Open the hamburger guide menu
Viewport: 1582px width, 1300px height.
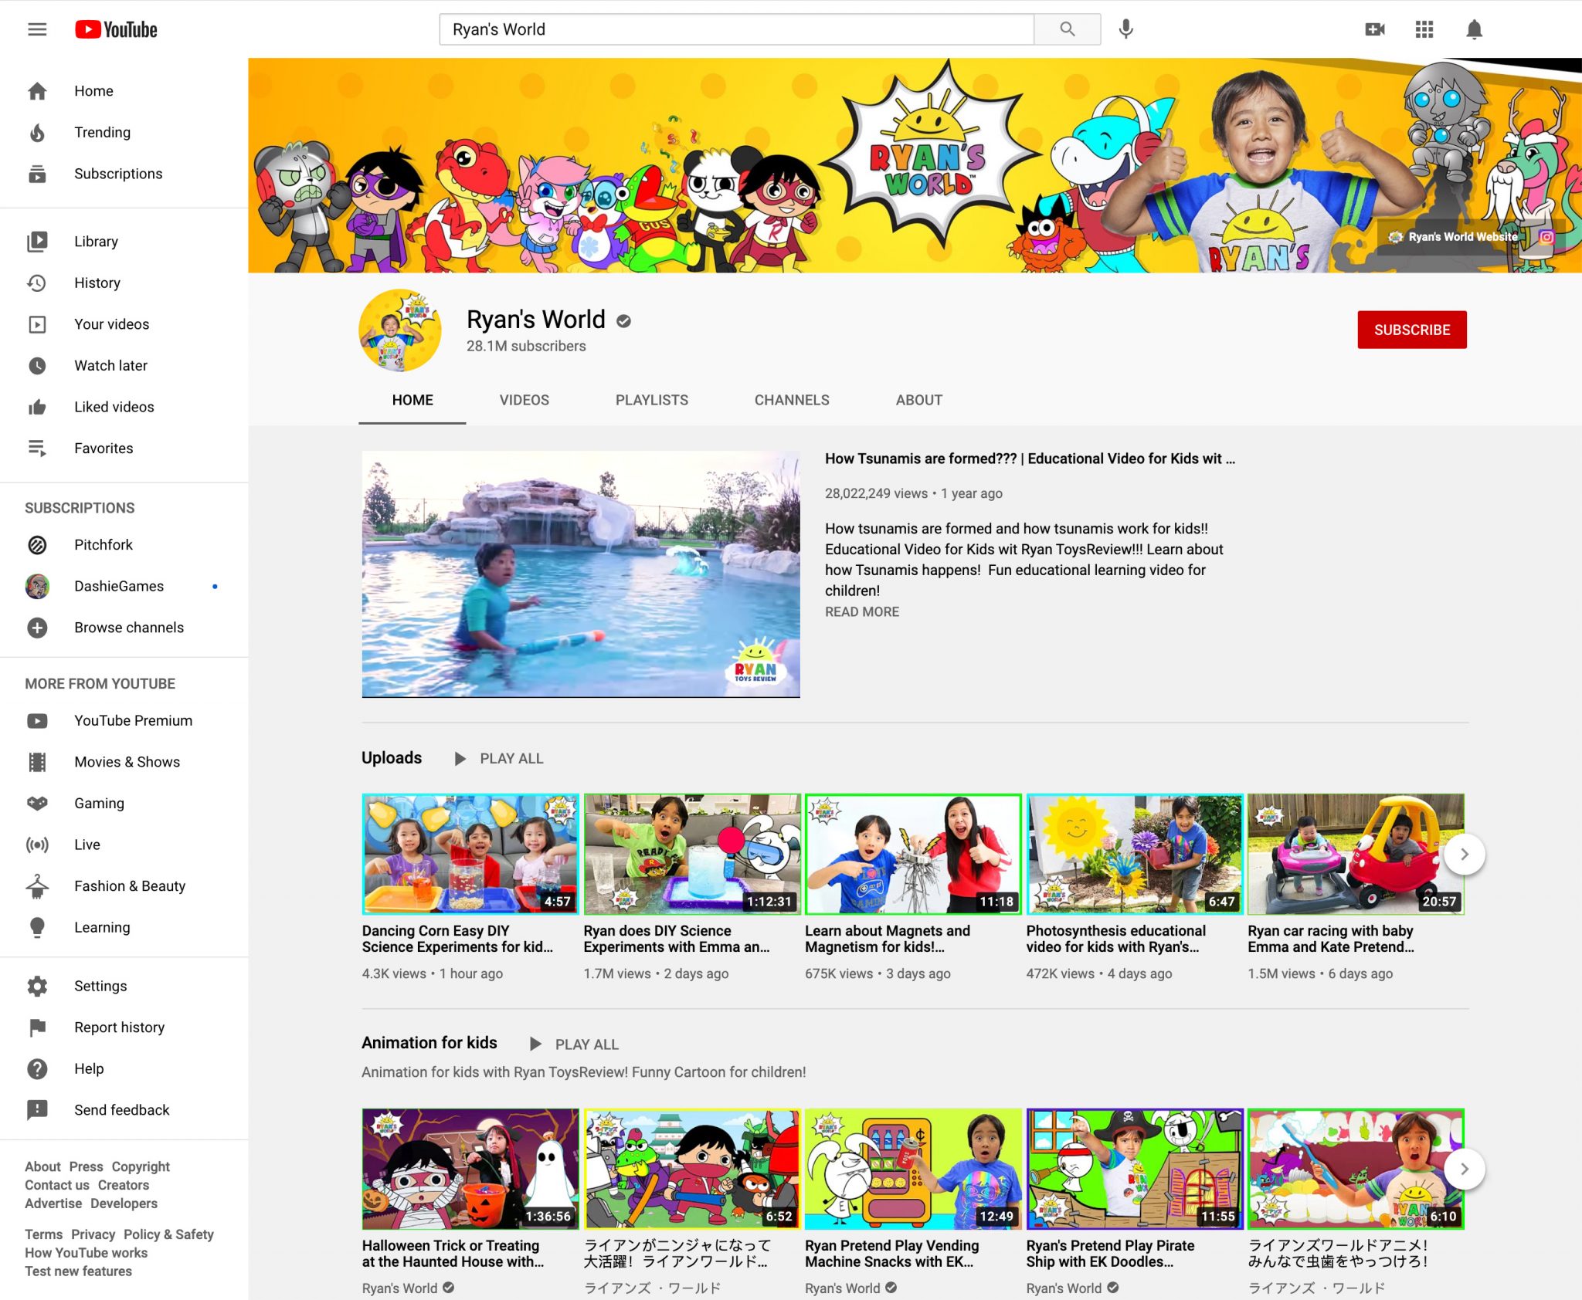[37, 29]
